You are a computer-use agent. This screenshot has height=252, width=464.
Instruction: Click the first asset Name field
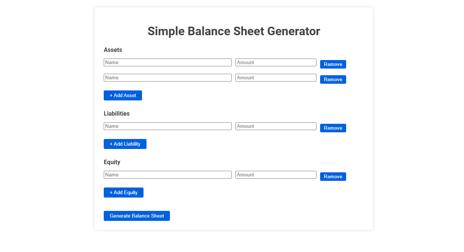tap(167, 62)
